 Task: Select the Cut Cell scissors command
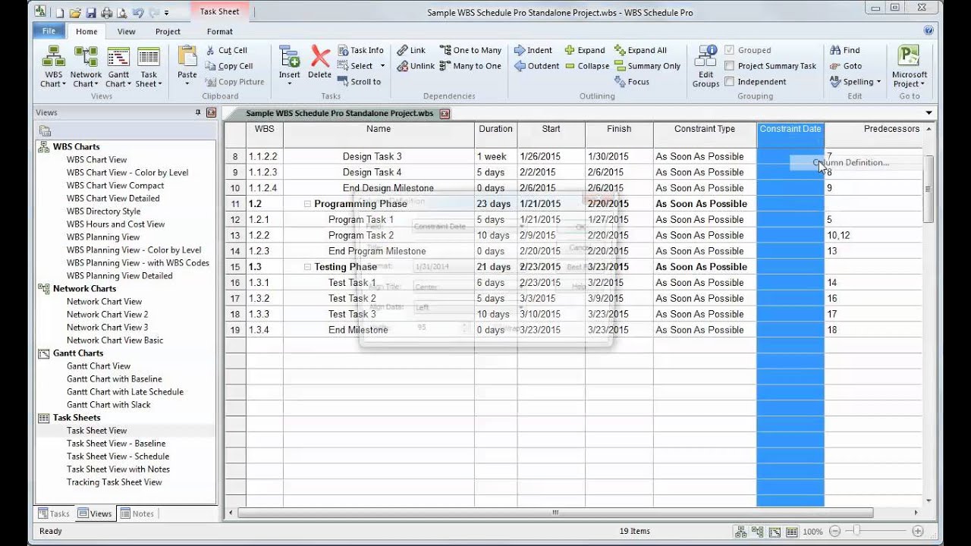[x=226, y=50]
